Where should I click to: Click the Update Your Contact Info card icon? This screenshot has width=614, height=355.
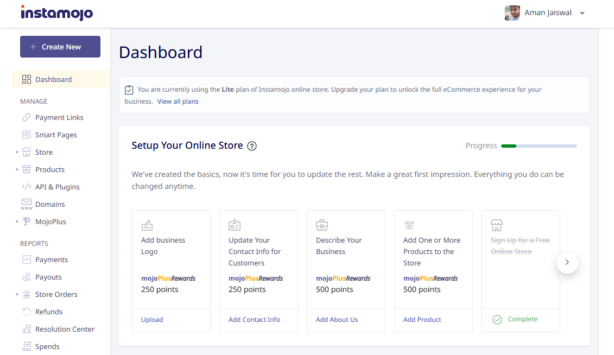click(x=234, y=225)
